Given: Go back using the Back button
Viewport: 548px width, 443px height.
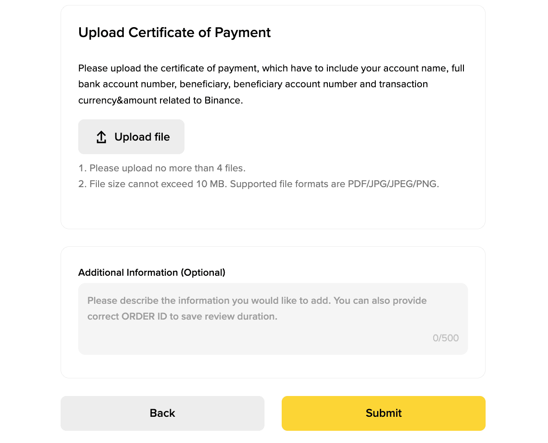Looking at the screenshot, I should (162, 413).
